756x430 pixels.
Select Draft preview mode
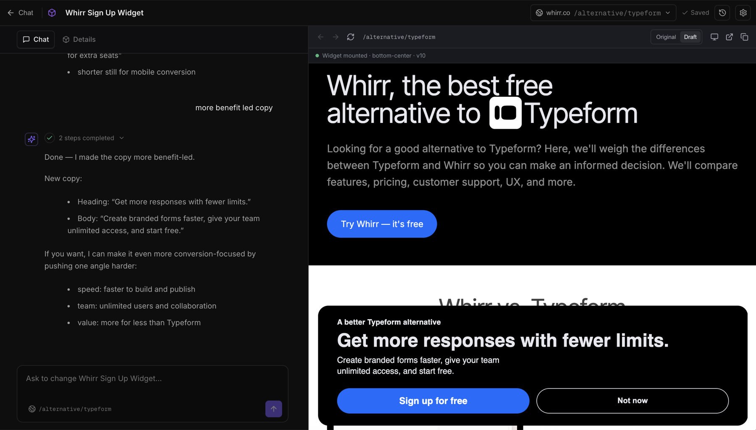coord(690,37)
